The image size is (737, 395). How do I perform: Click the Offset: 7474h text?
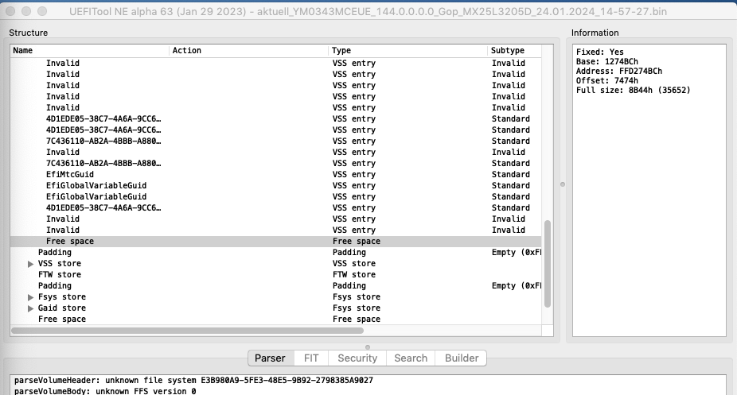[x=606, y=81]
